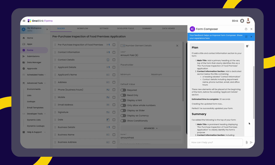Close the Form Composer panel
This screenshot has height=165, width=275.
[251, 29]
